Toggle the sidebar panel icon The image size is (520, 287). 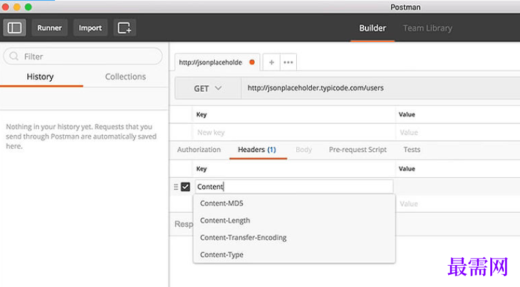[x=15, y=28]
